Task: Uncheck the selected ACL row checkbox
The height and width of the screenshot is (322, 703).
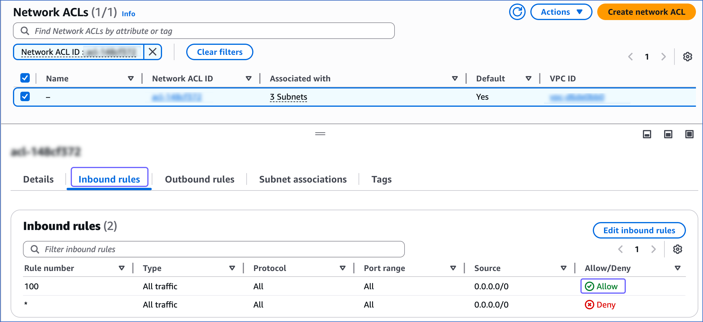Action: (x=25, y=96)
